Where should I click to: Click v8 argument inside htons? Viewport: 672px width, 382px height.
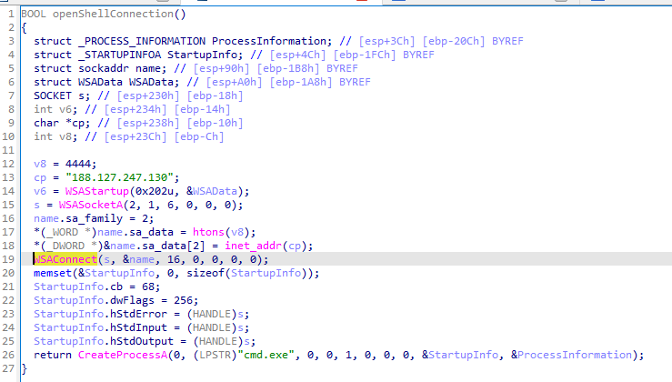[x=237, y=232]
